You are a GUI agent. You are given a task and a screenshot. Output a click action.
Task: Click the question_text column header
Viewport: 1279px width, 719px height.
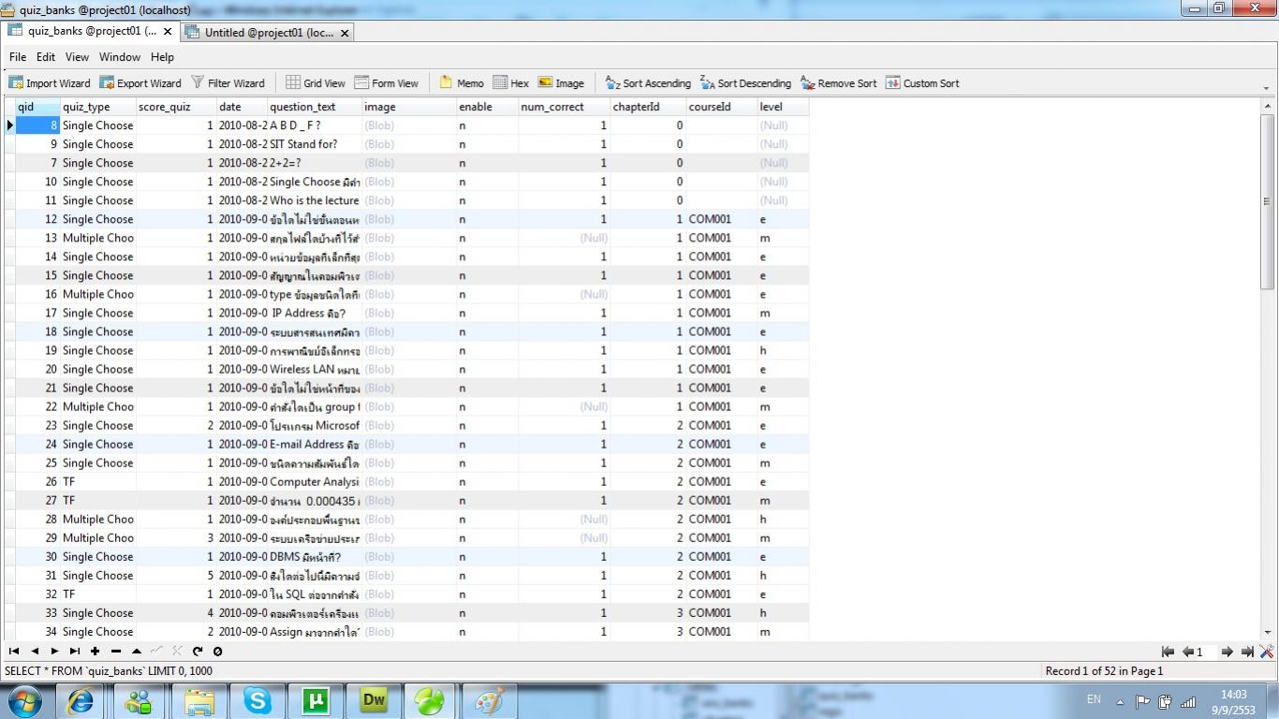(315, 107)
